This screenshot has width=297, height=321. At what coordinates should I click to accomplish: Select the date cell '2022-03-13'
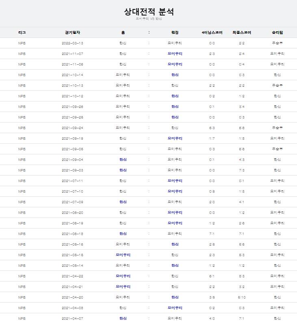click(72, 43)
